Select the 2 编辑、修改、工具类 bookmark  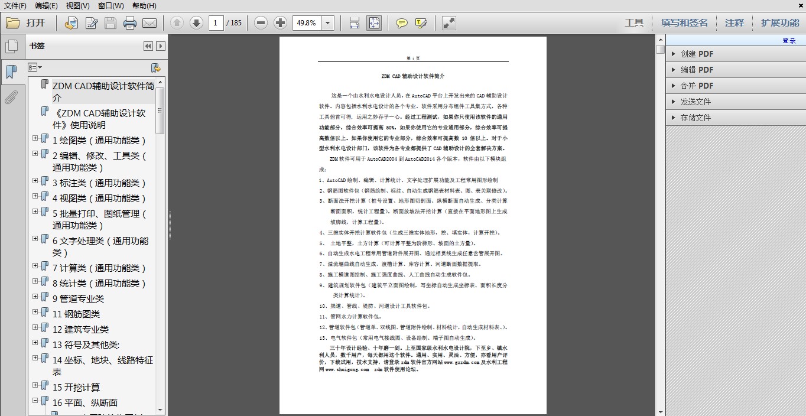pos(99,161)
